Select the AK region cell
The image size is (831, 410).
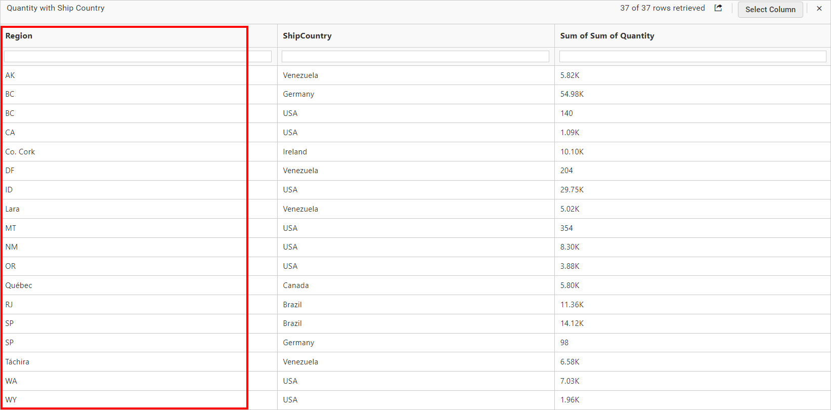[11, 75]
